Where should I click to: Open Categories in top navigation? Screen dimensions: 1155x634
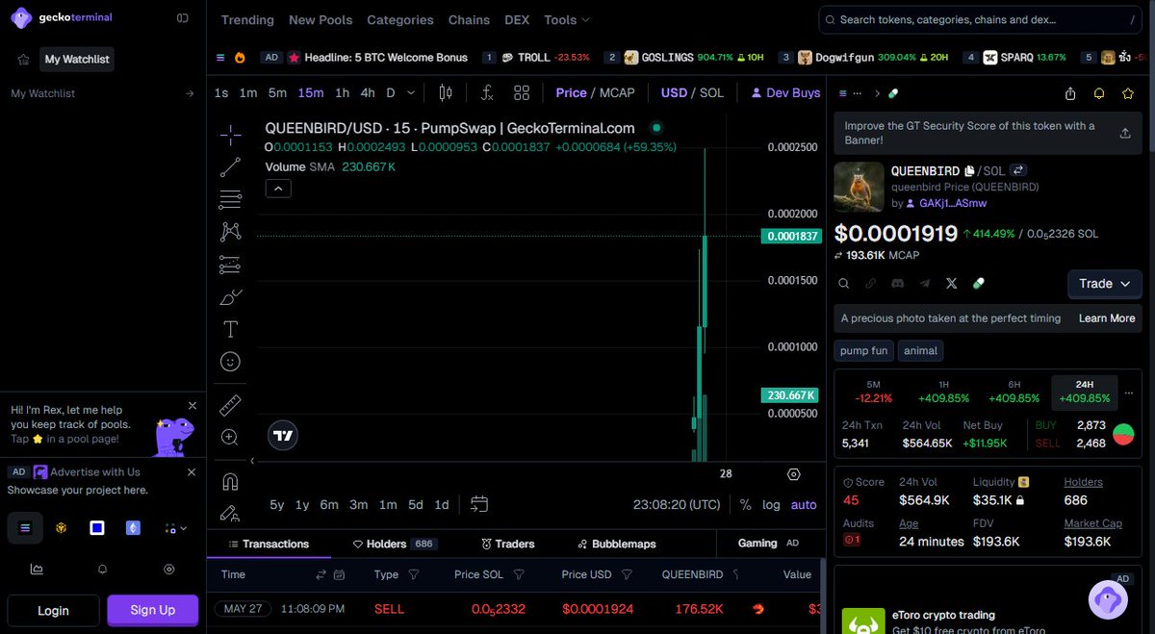coord(400,19)
